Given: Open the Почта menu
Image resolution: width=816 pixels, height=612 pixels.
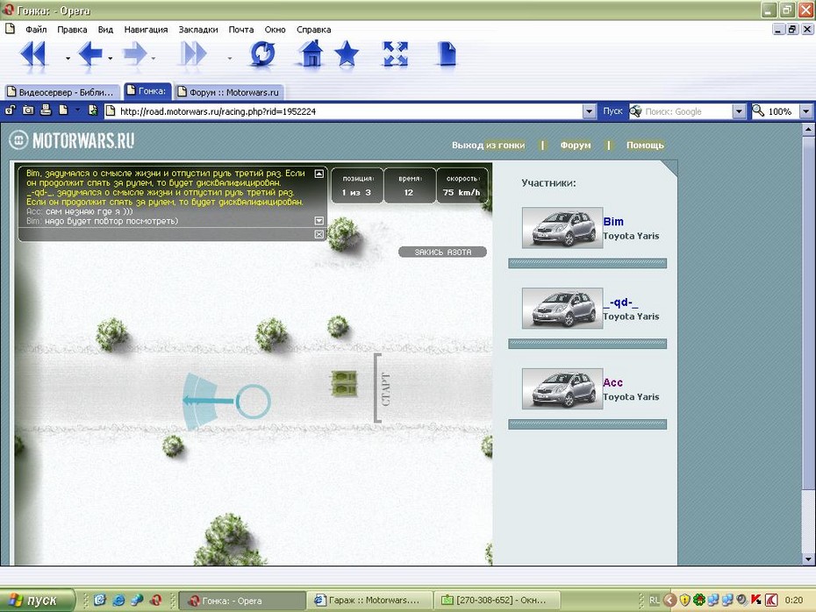Looking at the screenshot, I should click(241, 30).
